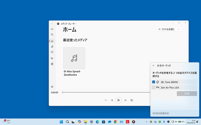Open Microsoft Store from the taskbar
201x125 pixels.
click(104, 122)
